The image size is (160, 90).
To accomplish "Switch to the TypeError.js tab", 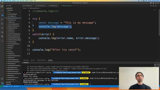I will 53,6.
